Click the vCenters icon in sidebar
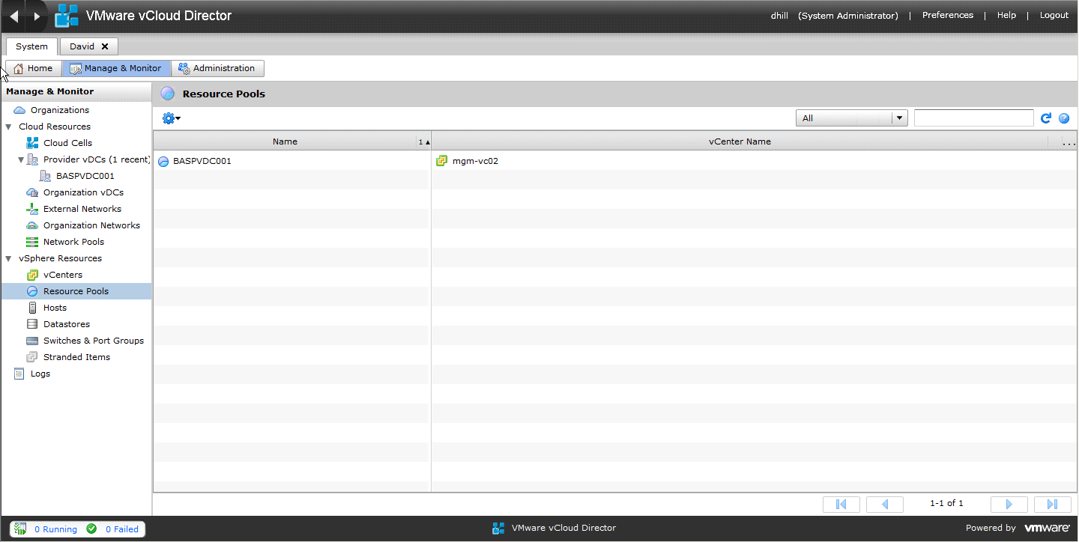The height and width of the screenshot is (542, 1079). (32, 275)
